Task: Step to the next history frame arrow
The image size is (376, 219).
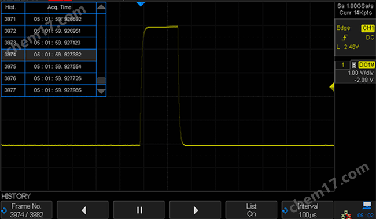Action: click(x=195, y=210)
